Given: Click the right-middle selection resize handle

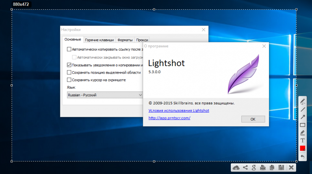Looking at the screenshot, I should [297, 85].
